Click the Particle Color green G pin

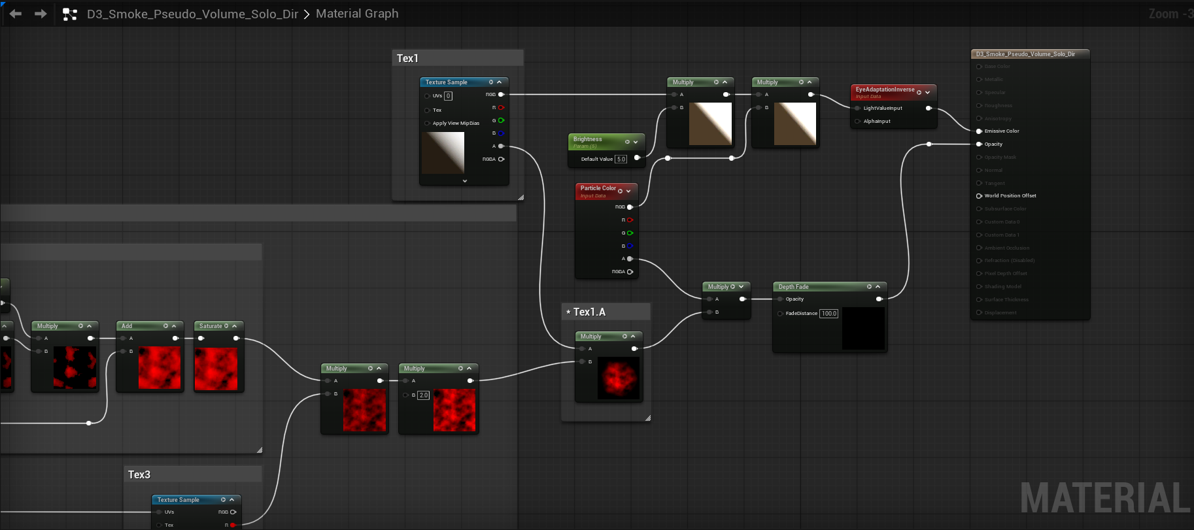(630, 233)
